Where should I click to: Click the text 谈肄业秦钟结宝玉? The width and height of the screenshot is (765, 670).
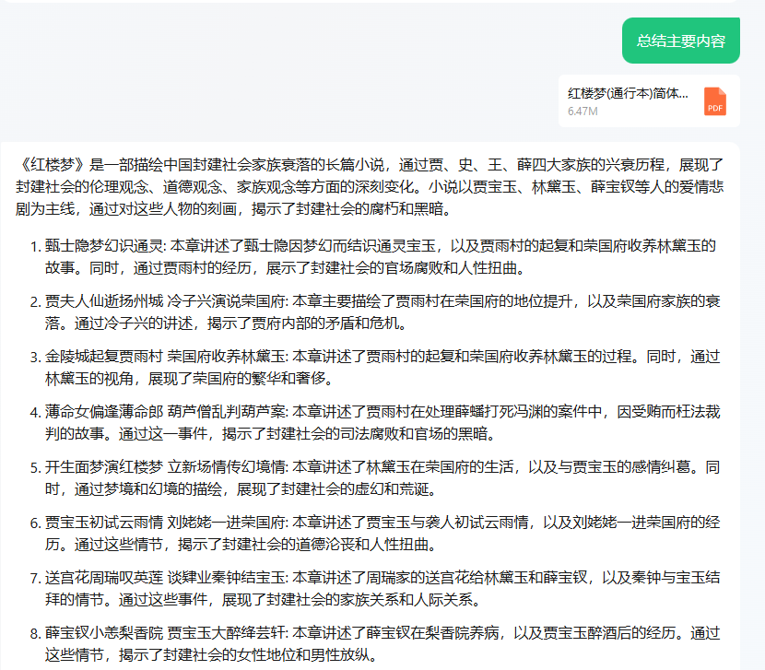pos(227,578)
